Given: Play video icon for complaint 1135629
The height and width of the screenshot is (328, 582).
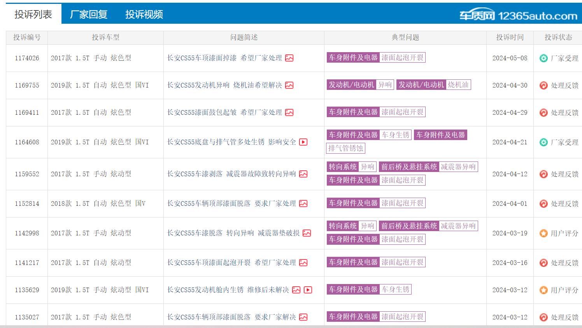Looking at the screenshot, I should [308, 290].
